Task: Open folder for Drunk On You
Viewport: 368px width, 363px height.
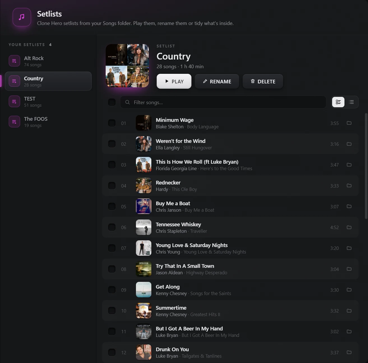Action: [349, 352]
